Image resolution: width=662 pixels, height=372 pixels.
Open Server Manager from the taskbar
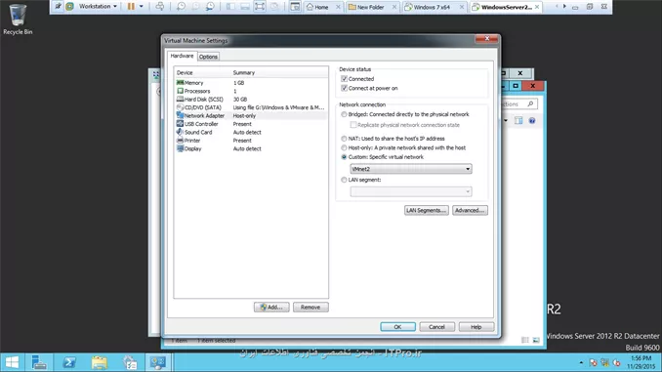click(x=39, y=362)
